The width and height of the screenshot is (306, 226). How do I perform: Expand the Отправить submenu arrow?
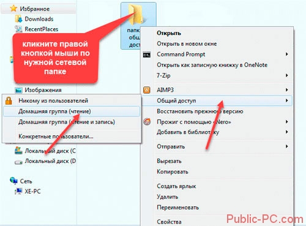[x=286, y=146]
